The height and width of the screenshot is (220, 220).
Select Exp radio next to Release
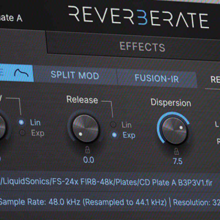point(114,135)
